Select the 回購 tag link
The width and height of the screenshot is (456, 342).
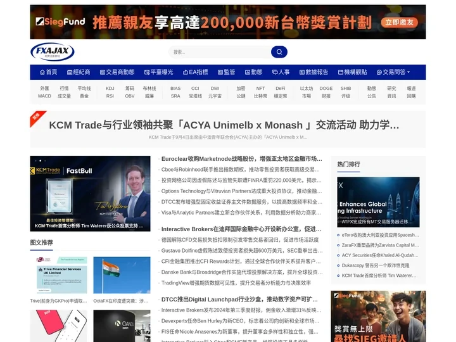click(x=411, y=96)
